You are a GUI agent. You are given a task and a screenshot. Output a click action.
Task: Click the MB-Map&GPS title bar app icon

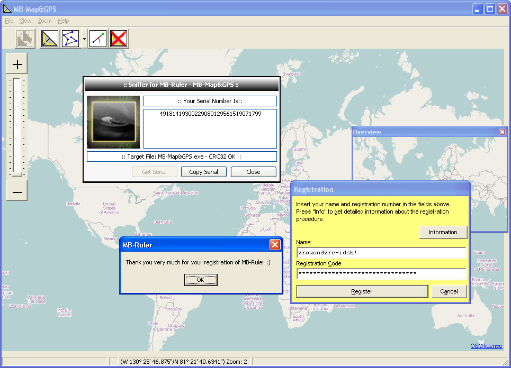(x=7, y=9)
